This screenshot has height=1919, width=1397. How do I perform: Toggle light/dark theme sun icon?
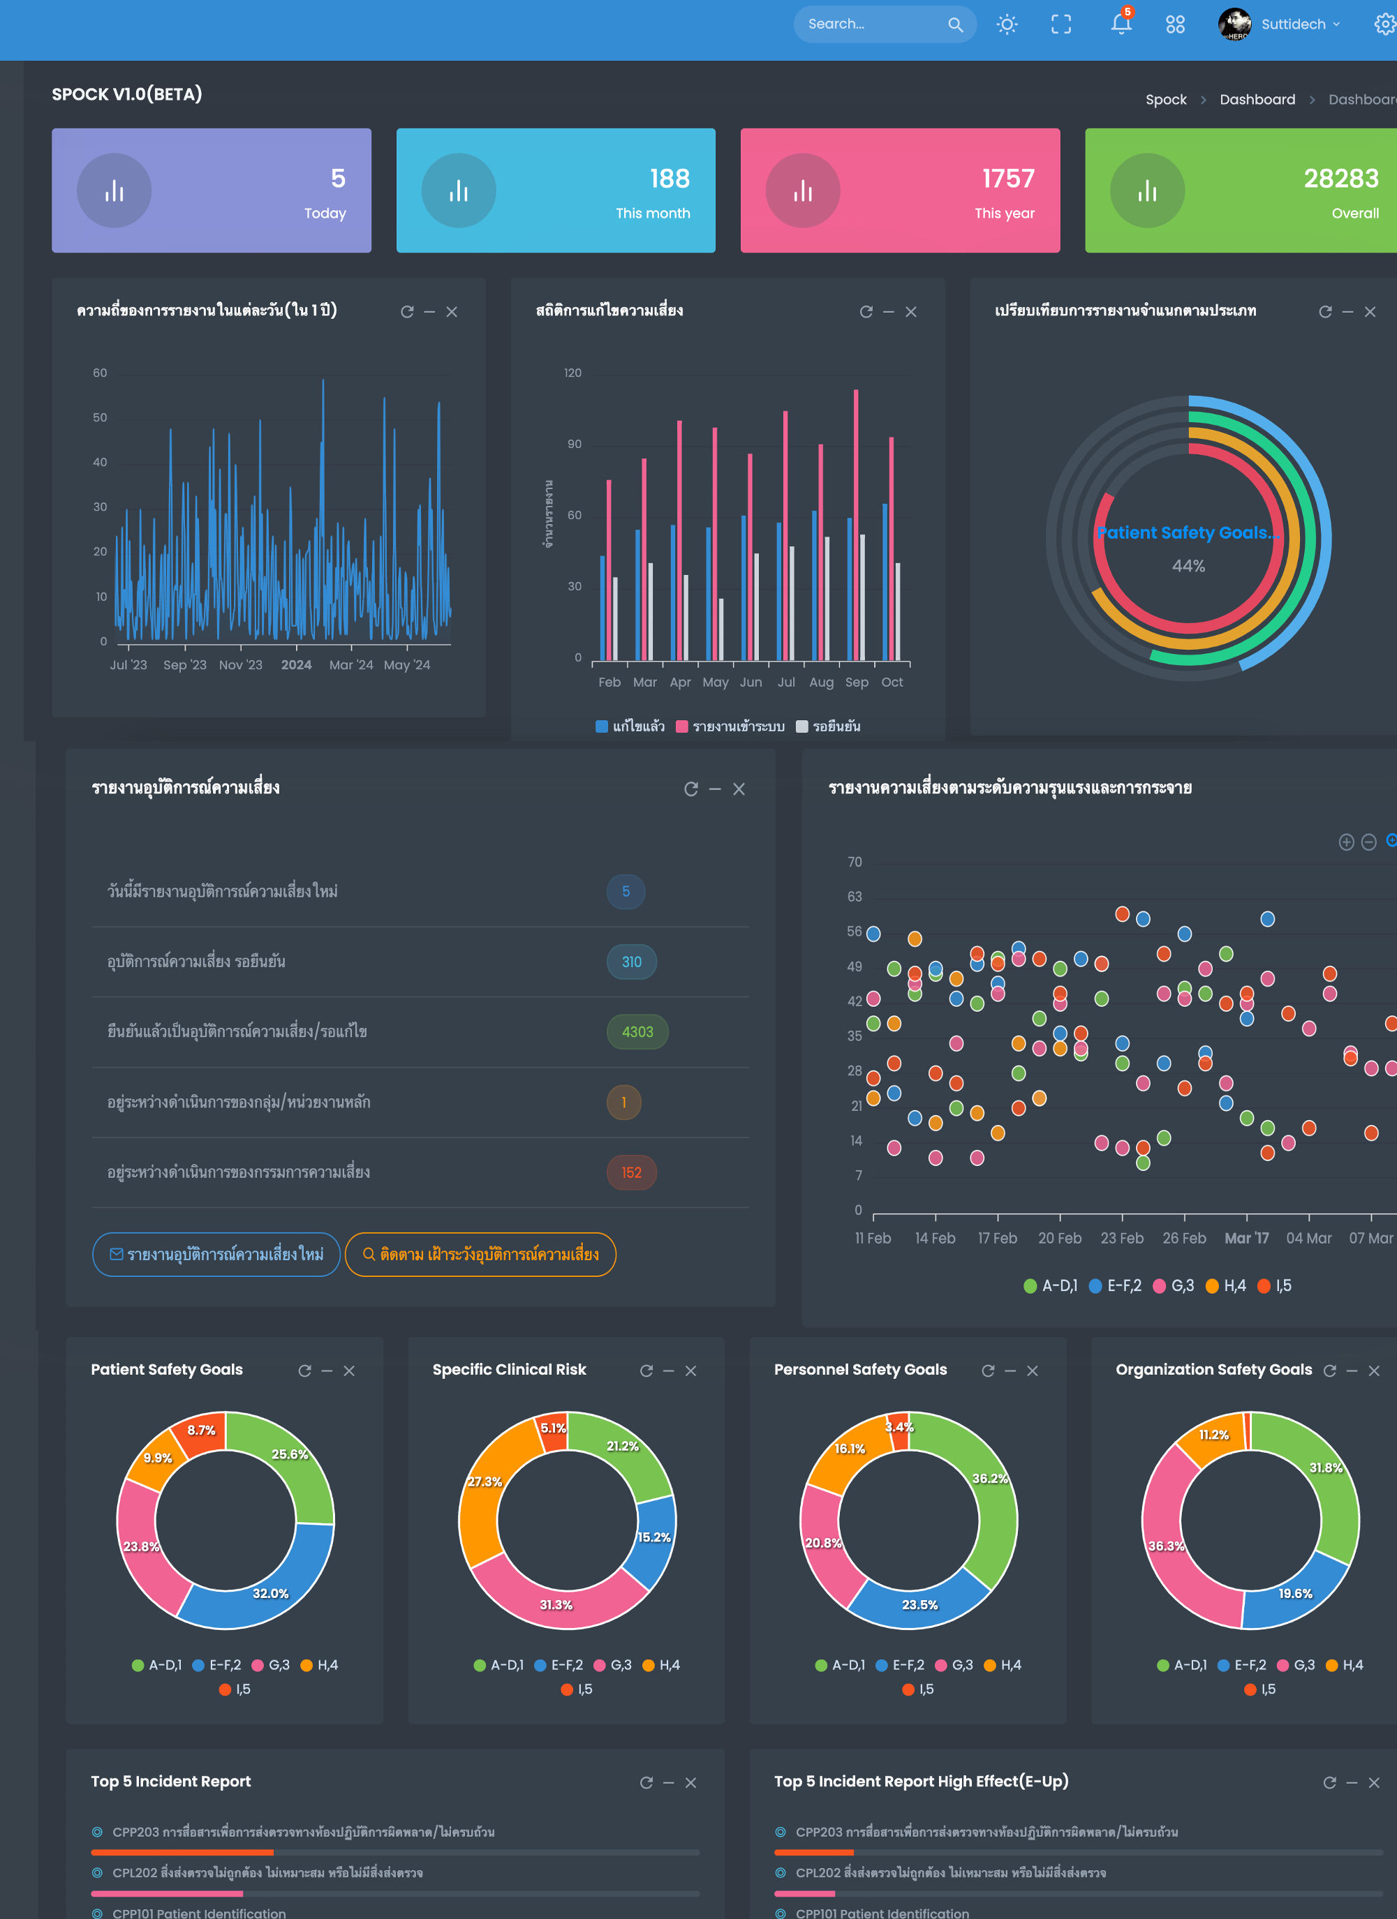1006,24
